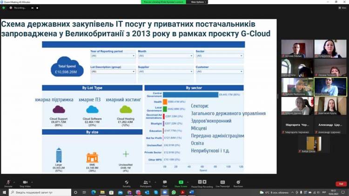
Task: Open the Supplier filter dropdown
Action: (x=165, y=72)
